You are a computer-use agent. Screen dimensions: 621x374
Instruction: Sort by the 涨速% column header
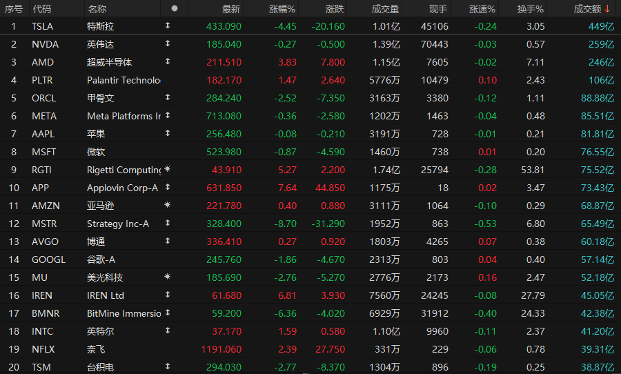pyautogui.click(x=482, y=9)
